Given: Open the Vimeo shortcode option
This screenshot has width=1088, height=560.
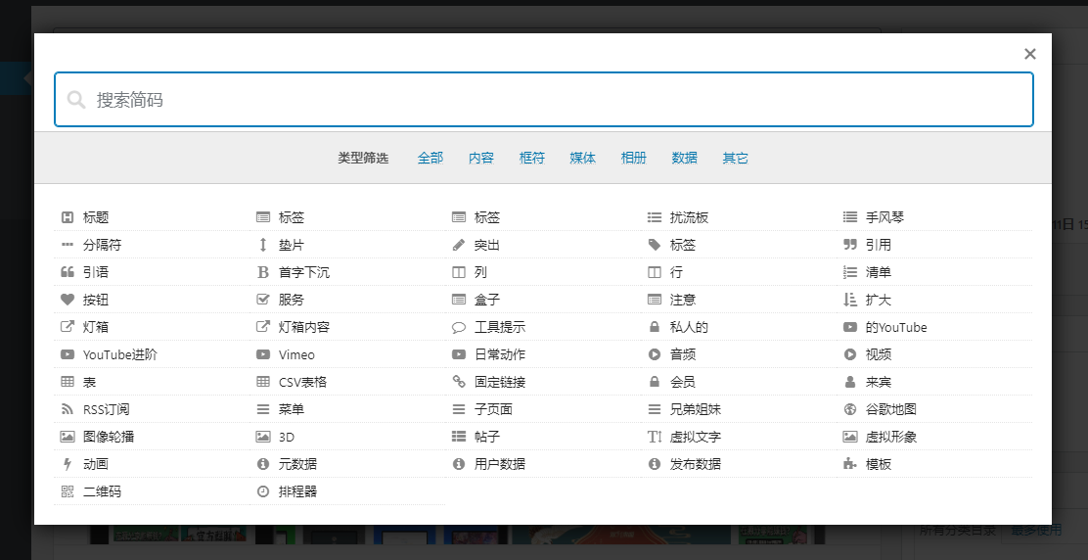Looking at the screenshot, I should pyautogui.click(x=296, y=354).
